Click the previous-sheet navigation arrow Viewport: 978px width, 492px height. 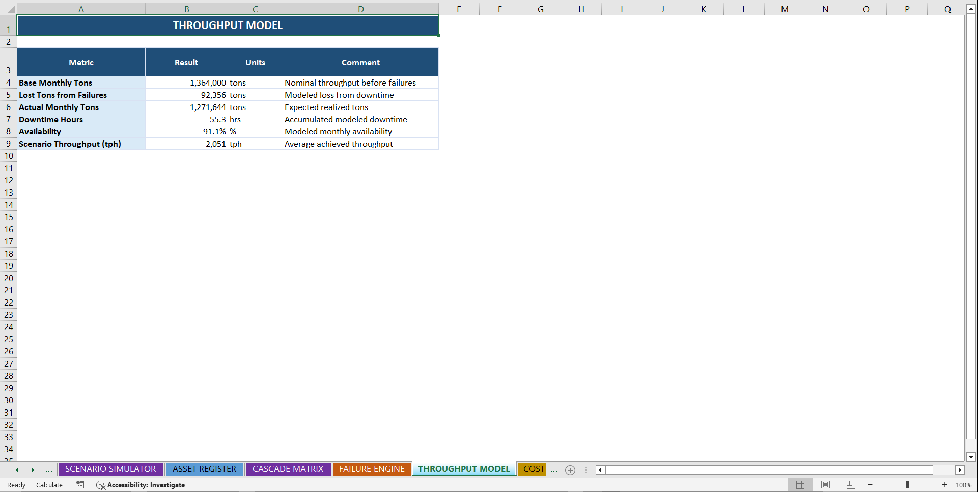point(16,470)
